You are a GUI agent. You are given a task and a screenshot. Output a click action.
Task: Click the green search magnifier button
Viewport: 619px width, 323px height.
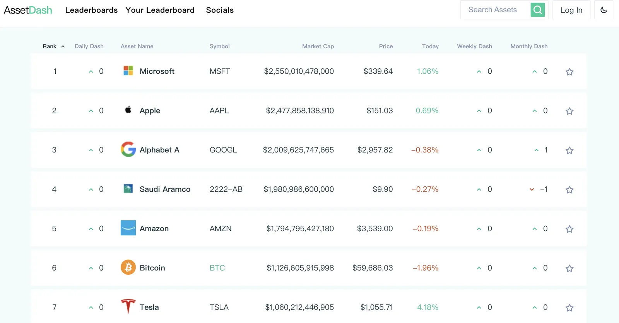[538, 10]
